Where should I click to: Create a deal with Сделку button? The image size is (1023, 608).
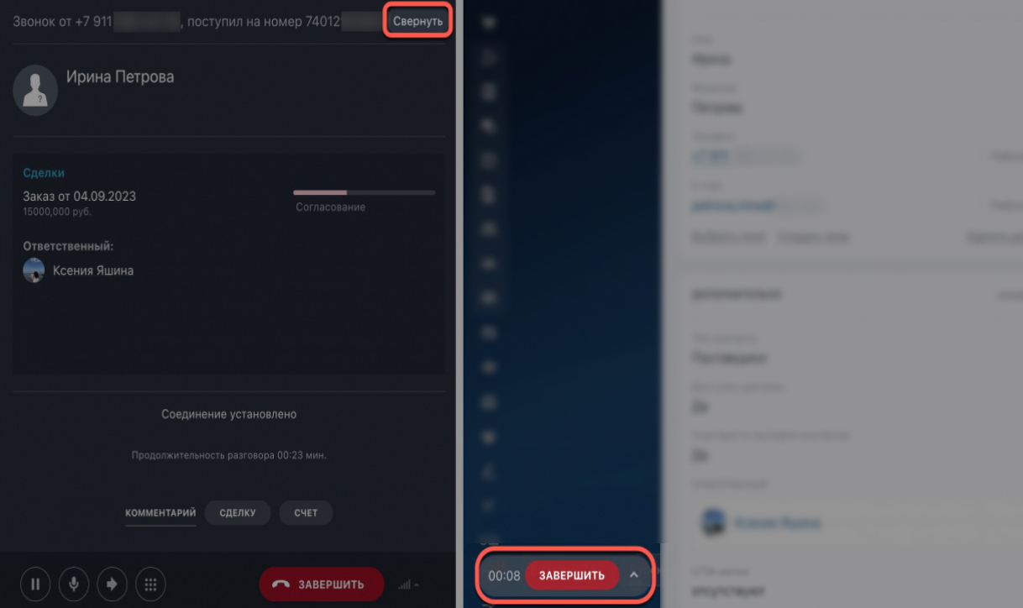pyautogui.click(x=238, y=513)
